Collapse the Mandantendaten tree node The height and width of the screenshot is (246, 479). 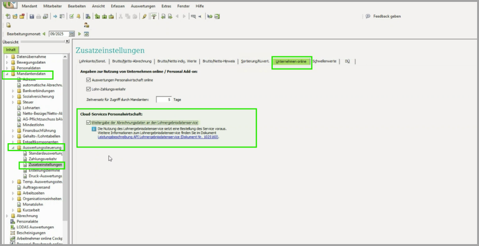pyautogui.click(x=7, y=74)
